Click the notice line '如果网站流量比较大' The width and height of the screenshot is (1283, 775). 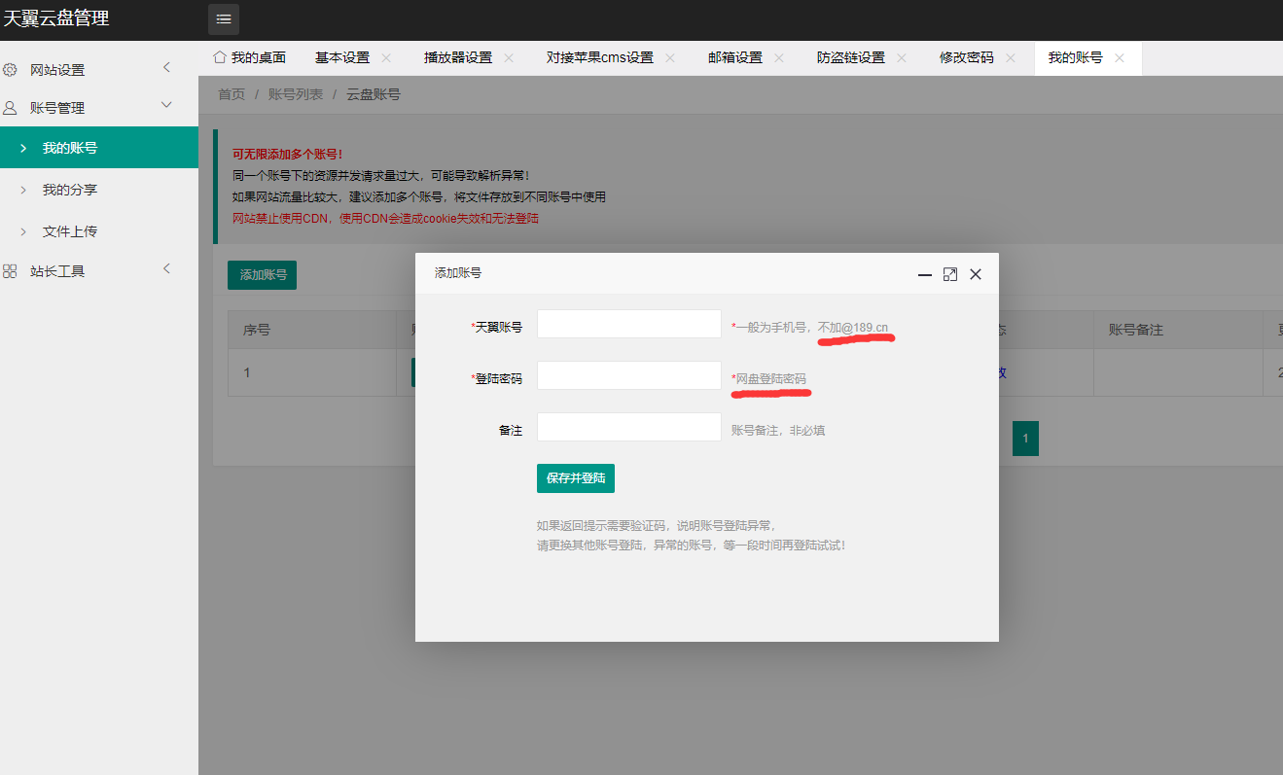click(419, 197)
